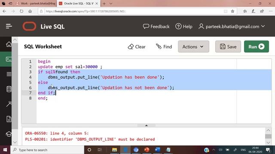Save the worksheet script
This screenshot has width=275, height=154.
point(228,47)
